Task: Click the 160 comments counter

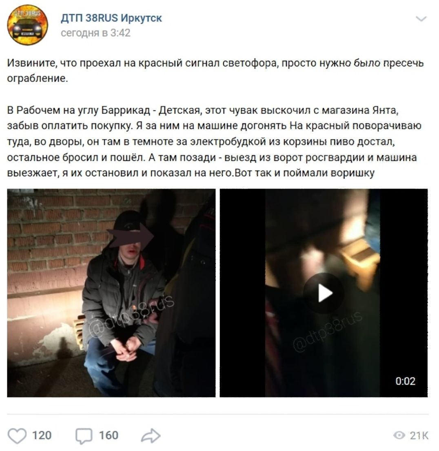Action: [x=109, y=435]
